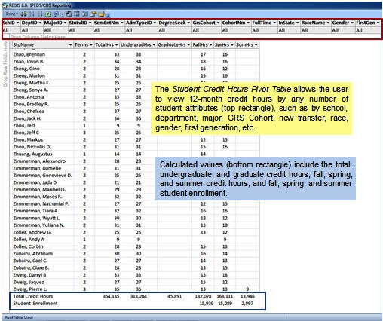The height and width of the screenshot is (321, 383).
Task: Click the blue AutoCalc toolbar icon
Action: click(57, 14)
